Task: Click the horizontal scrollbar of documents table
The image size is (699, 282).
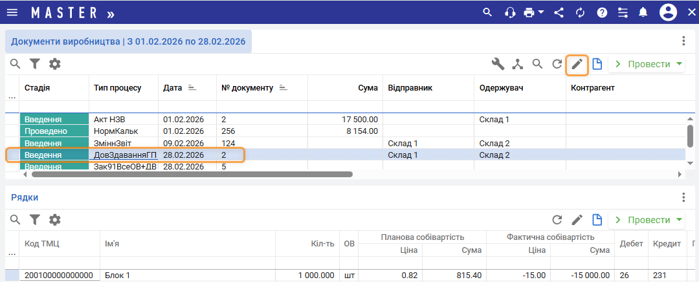Action: click(192, 174)
